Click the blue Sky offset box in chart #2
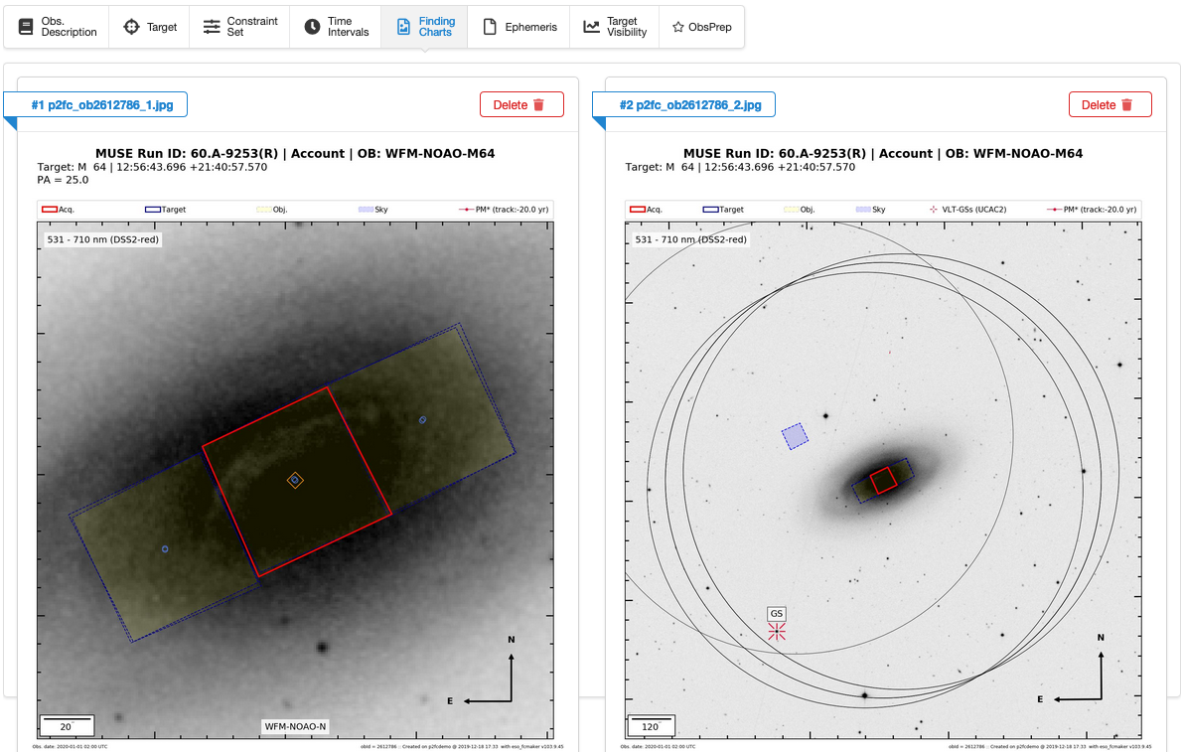The width and height of the screenshot is (1183, 754). tap(796, 436)
